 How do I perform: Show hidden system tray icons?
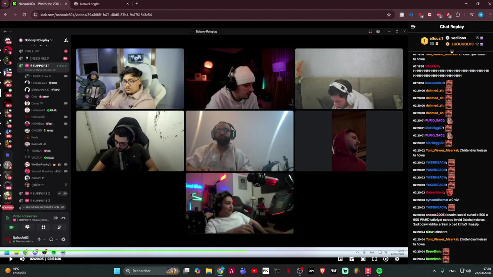[x=434, y=271]
